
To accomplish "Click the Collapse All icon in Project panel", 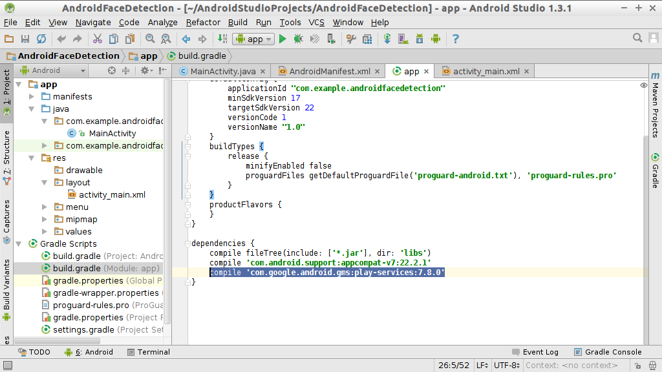I will [126, 71].
